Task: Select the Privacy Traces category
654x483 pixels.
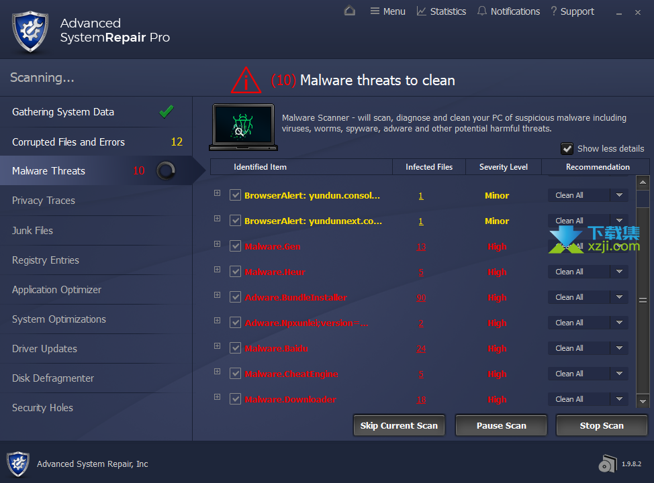Action: [x=96, y=201]
